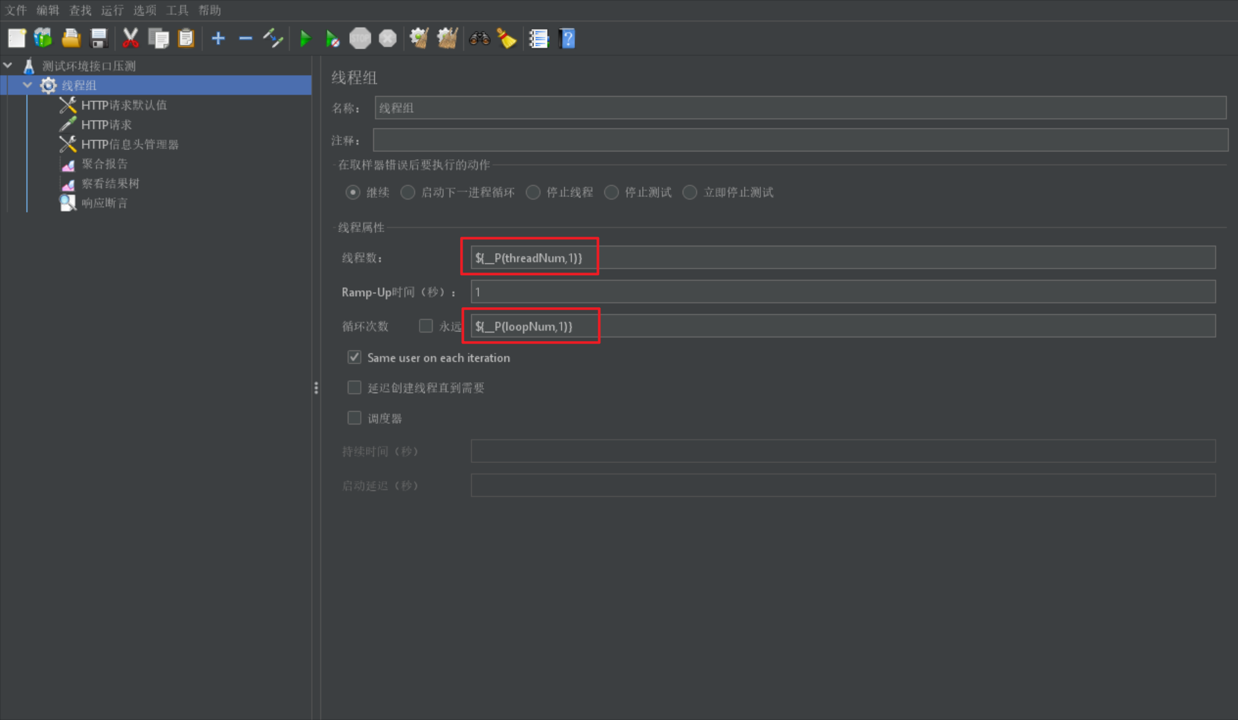Click the Cut scissors icon

(131, 38)
